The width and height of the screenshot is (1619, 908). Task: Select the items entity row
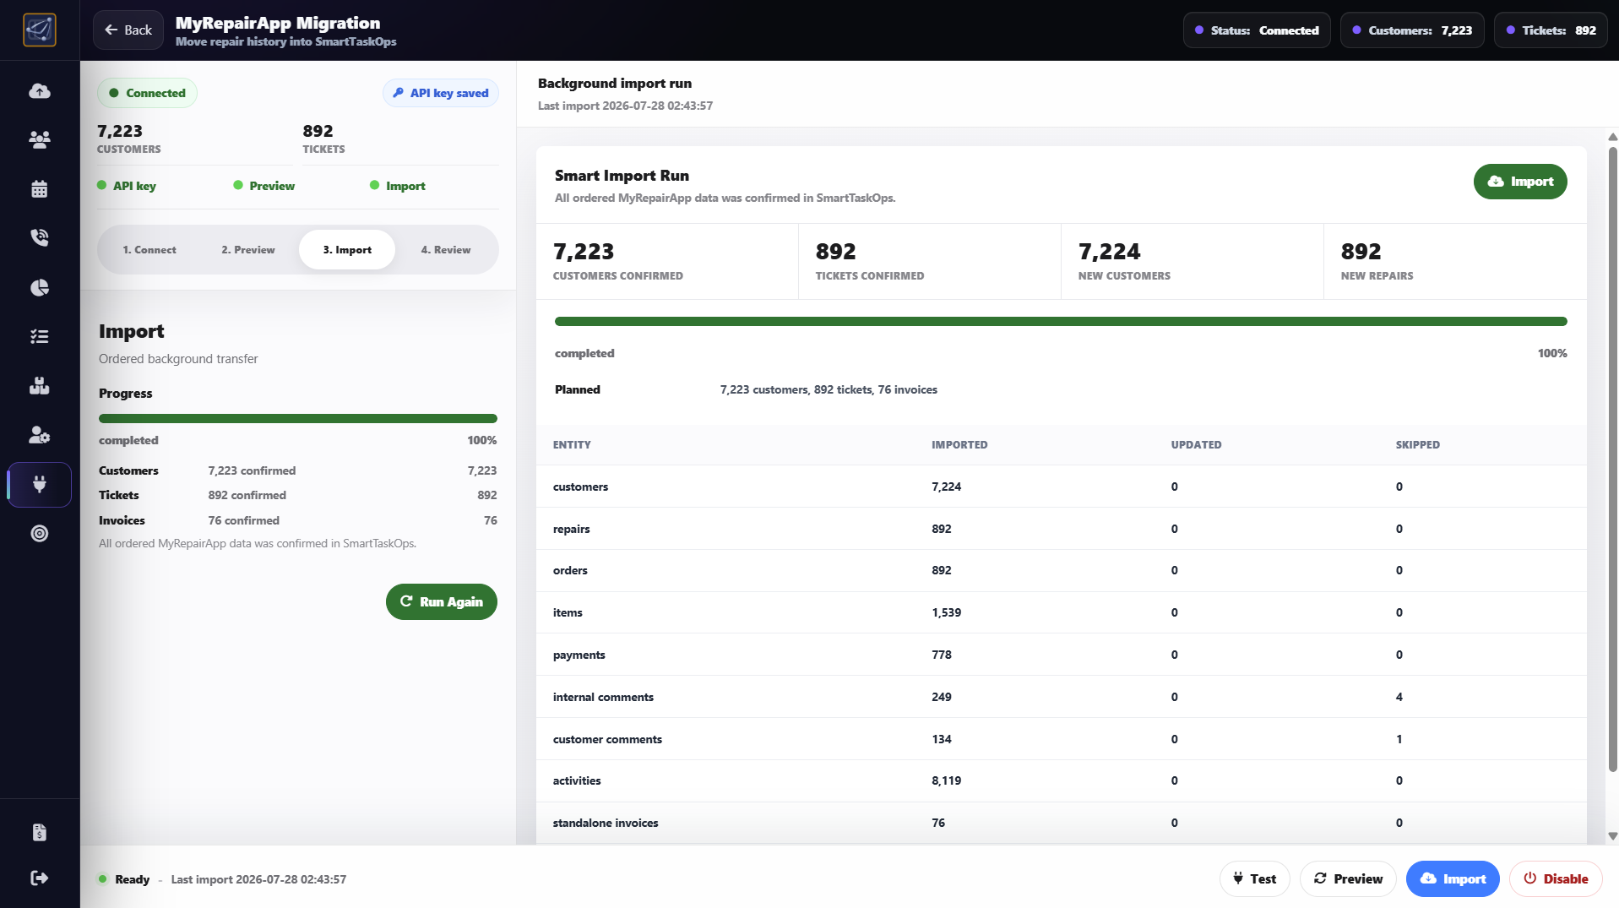(x=1061, y=612)
